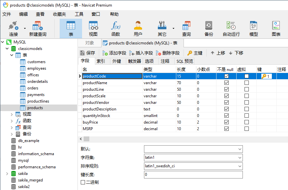Toggle 虚拟 checkbox for productCode
This screenshot has height=190, width=288.
(x=247, y=76)
